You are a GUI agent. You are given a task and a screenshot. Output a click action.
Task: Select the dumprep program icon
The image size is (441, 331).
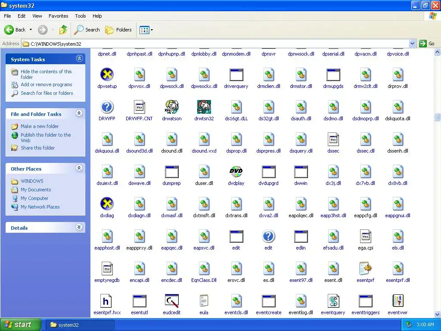(x=171, y=172)
